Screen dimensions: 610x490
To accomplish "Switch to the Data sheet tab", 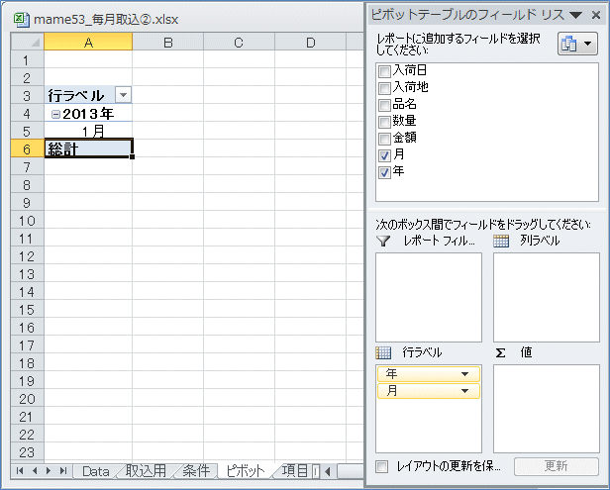I will click(x=96, y=471).
